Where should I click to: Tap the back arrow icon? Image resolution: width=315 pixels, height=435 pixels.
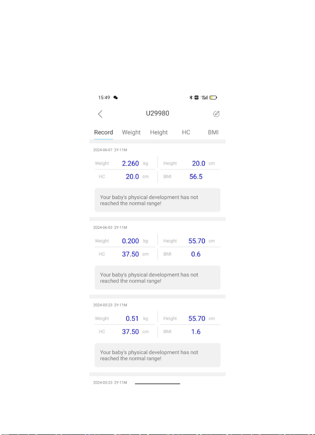pos(100,114)
